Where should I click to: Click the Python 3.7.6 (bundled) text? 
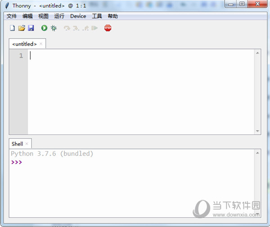tap(52, 153)
